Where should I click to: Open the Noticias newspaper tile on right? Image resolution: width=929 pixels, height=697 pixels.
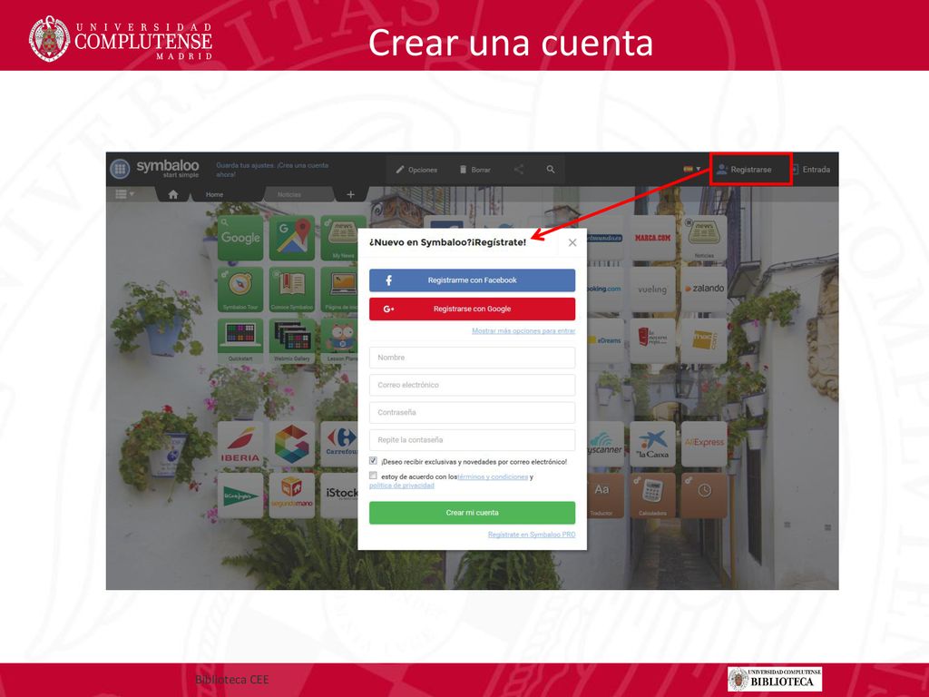[704, 238]
